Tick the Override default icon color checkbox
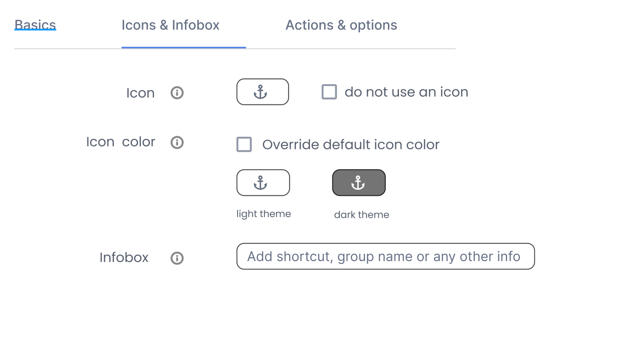Image resolution: width=619 pixels, height=346 pixels. [244, 144]
